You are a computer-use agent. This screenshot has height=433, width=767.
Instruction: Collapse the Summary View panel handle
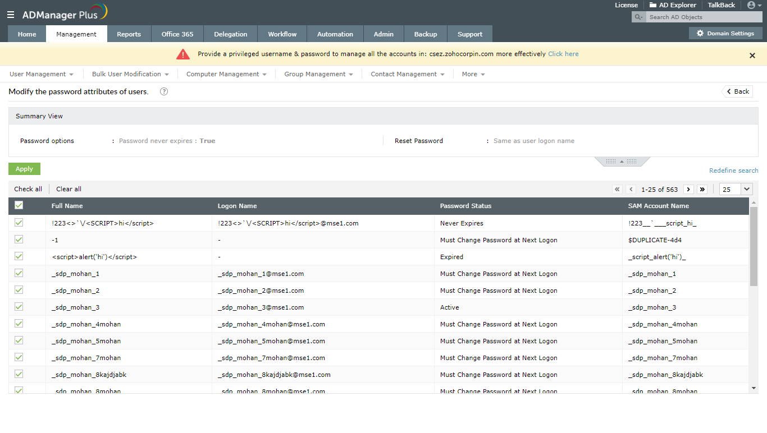622,162
